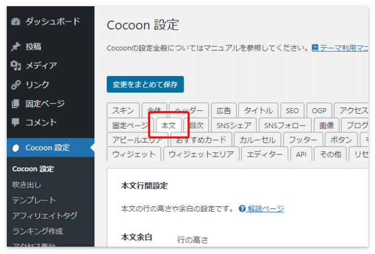Click the Dashboard gauge icon
The height and width of the screenshot is (254, 375).
[16, 21]
